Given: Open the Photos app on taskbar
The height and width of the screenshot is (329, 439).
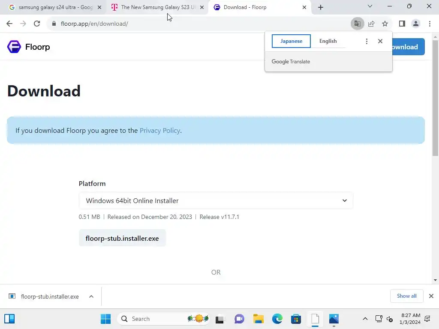Looking at the screenshot, I should [334, 319].
